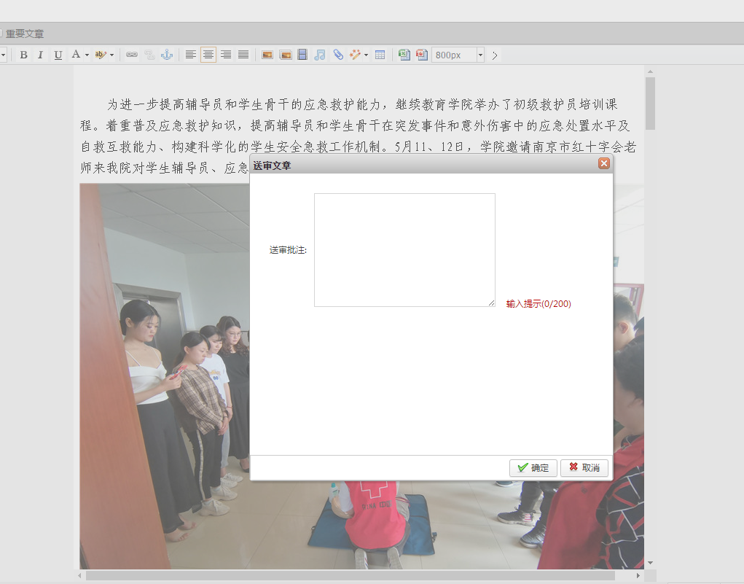Insert audio with the music note icon
The image size is (744, 584).
coord(320,55)
